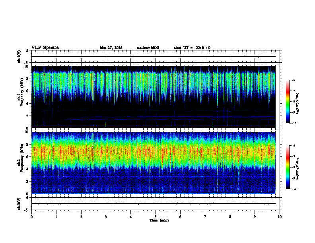
Task: Click time axis tick label "2"
Action: click(81, 217)
